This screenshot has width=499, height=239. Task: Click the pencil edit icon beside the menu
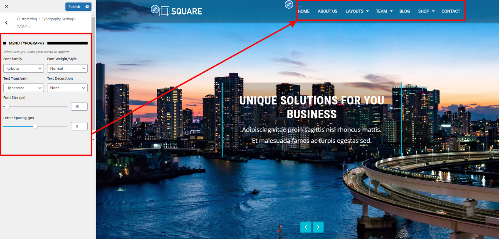[289, 4]
